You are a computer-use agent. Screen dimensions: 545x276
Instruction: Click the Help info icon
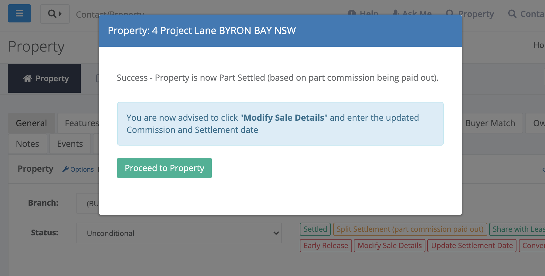point(352,13)
